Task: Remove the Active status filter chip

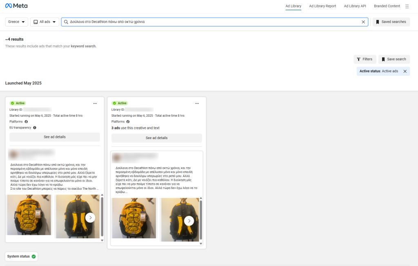Action: point(405,71)
